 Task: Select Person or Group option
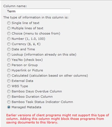coord(9,65)
